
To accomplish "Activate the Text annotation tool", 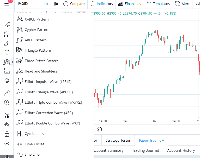I will [7, 53].
